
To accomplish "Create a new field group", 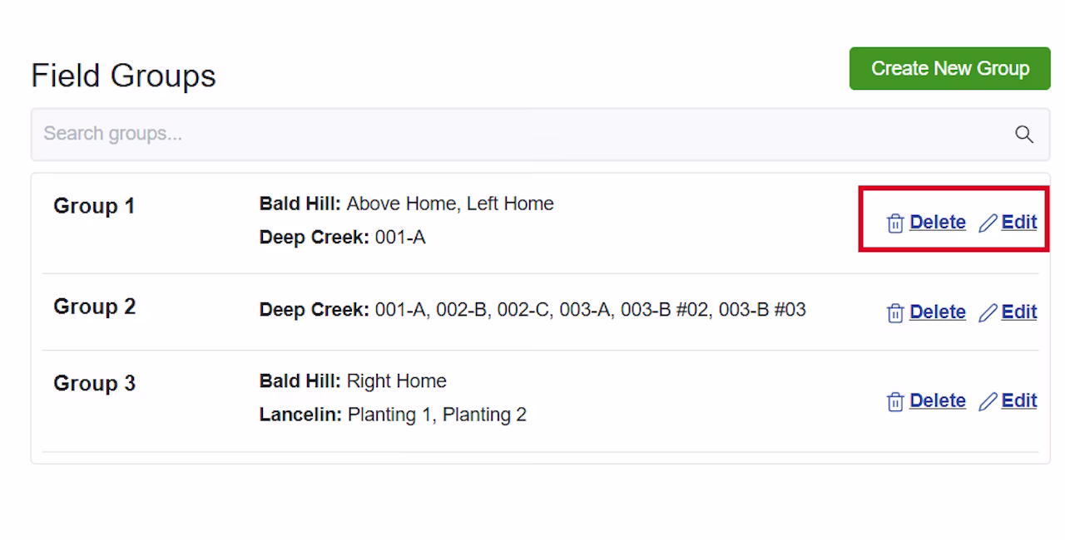I will pos(949,68).
